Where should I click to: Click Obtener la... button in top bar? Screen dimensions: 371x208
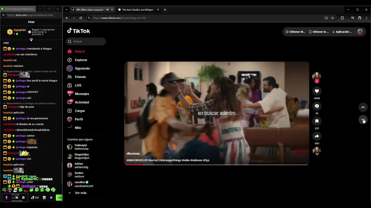point(319,32)
